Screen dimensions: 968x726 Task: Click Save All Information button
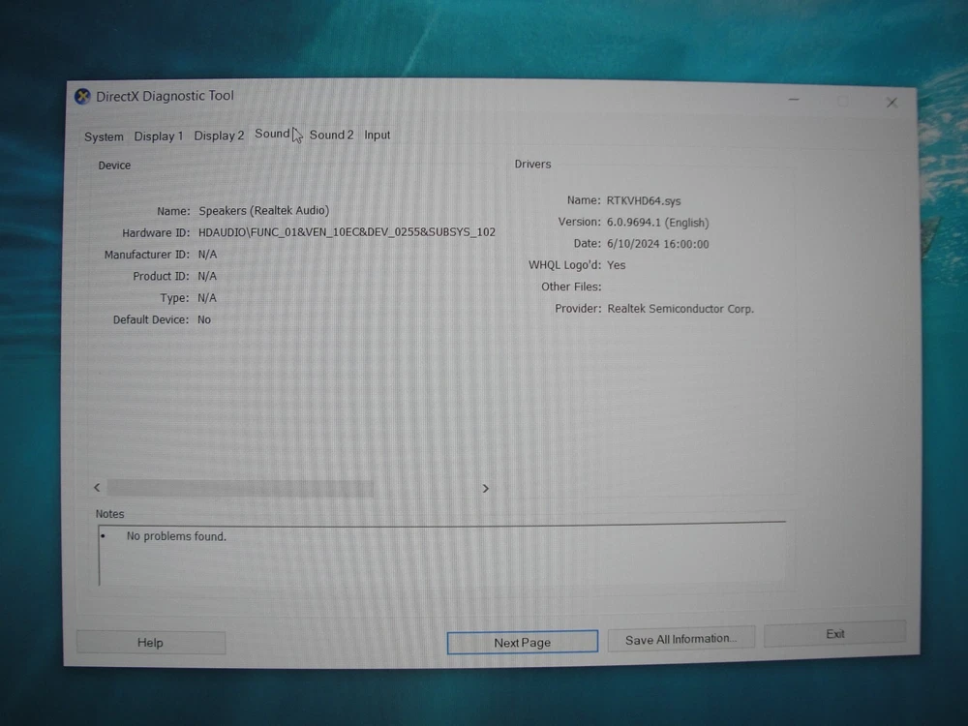pyautogui.click(x=681, y=639)
